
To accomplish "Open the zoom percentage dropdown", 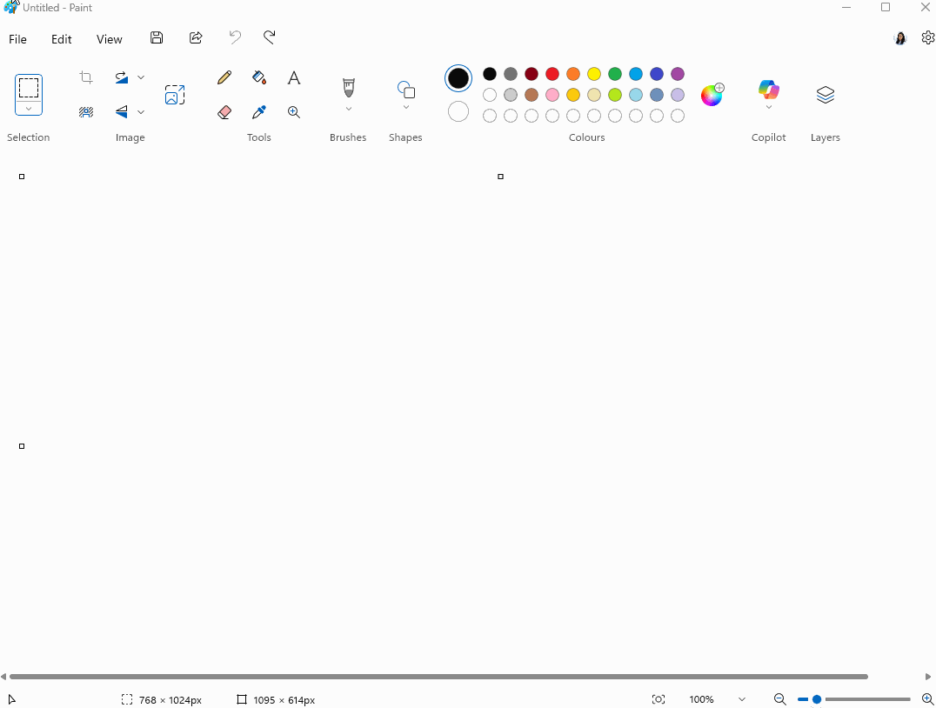I will (x=741, y=699).
